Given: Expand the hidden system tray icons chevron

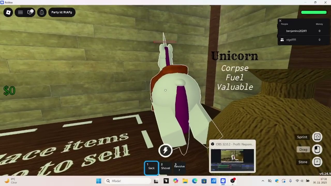Looking at the screenshot, I should pos(263,181).
